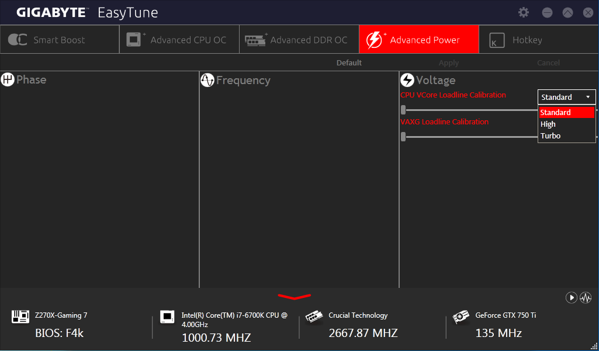Click the Cancel button
The width and height of the screenshot is (599, 351).
point(549,62)
